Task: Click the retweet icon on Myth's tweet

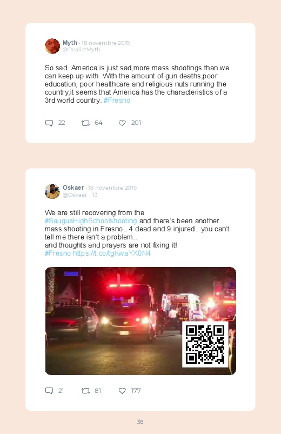Action: point(85,123)
